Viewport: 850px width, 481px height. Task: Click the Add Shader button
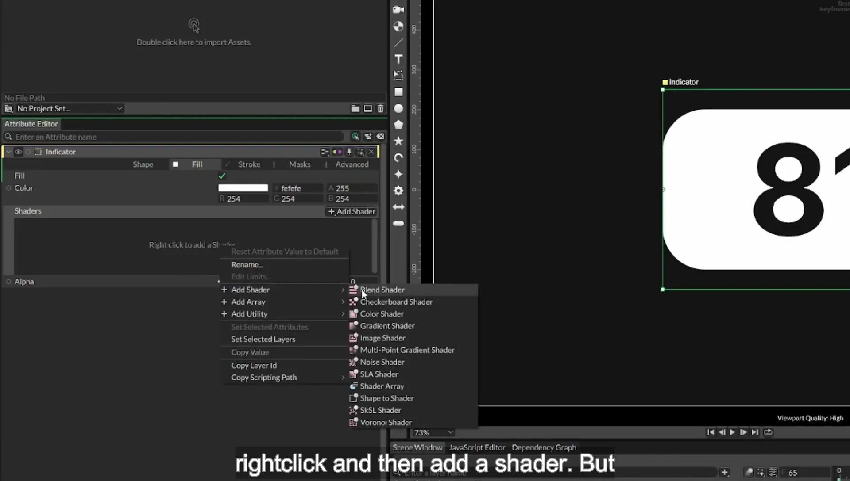point(352,211)
